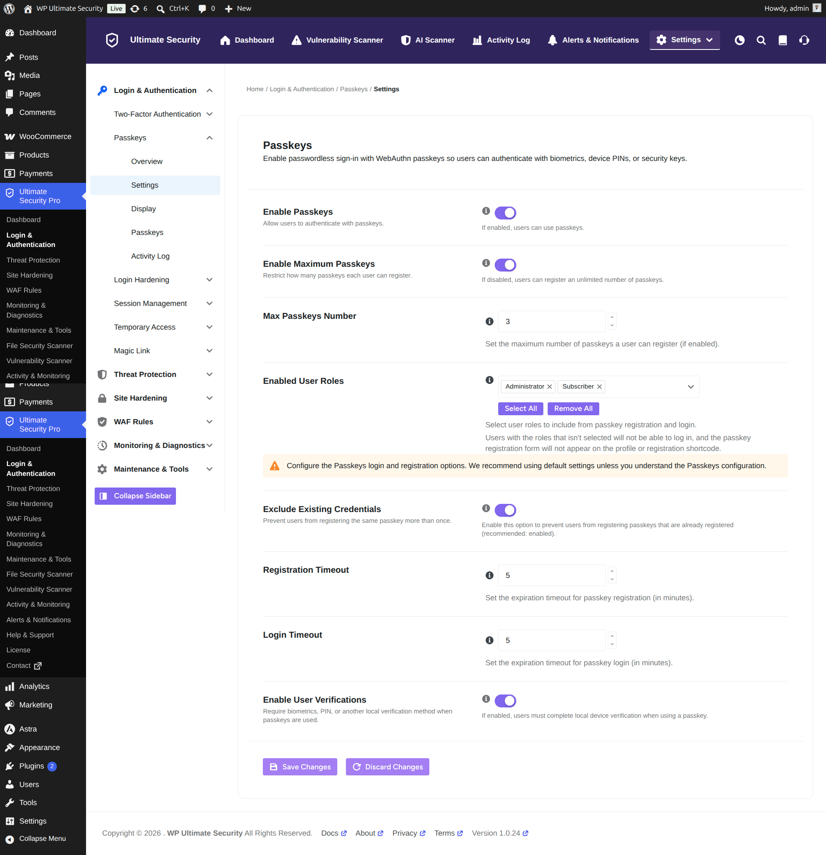Screen dimensions: 826x855
Task: Click Save Changes button
Action: coord(300,766)
